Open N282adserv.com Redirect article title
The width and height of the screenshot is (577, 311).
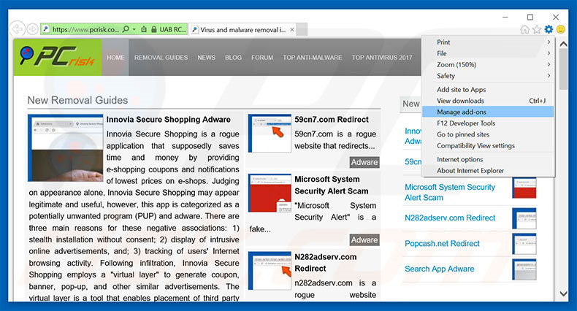pyautogui.click(x=325, y=263)
